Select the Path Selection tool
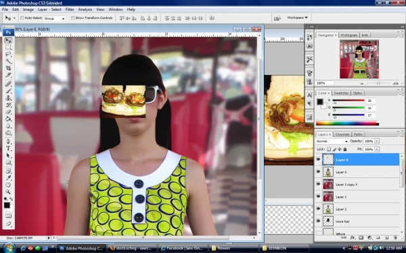The image size is (406, 253). [8, 155]
